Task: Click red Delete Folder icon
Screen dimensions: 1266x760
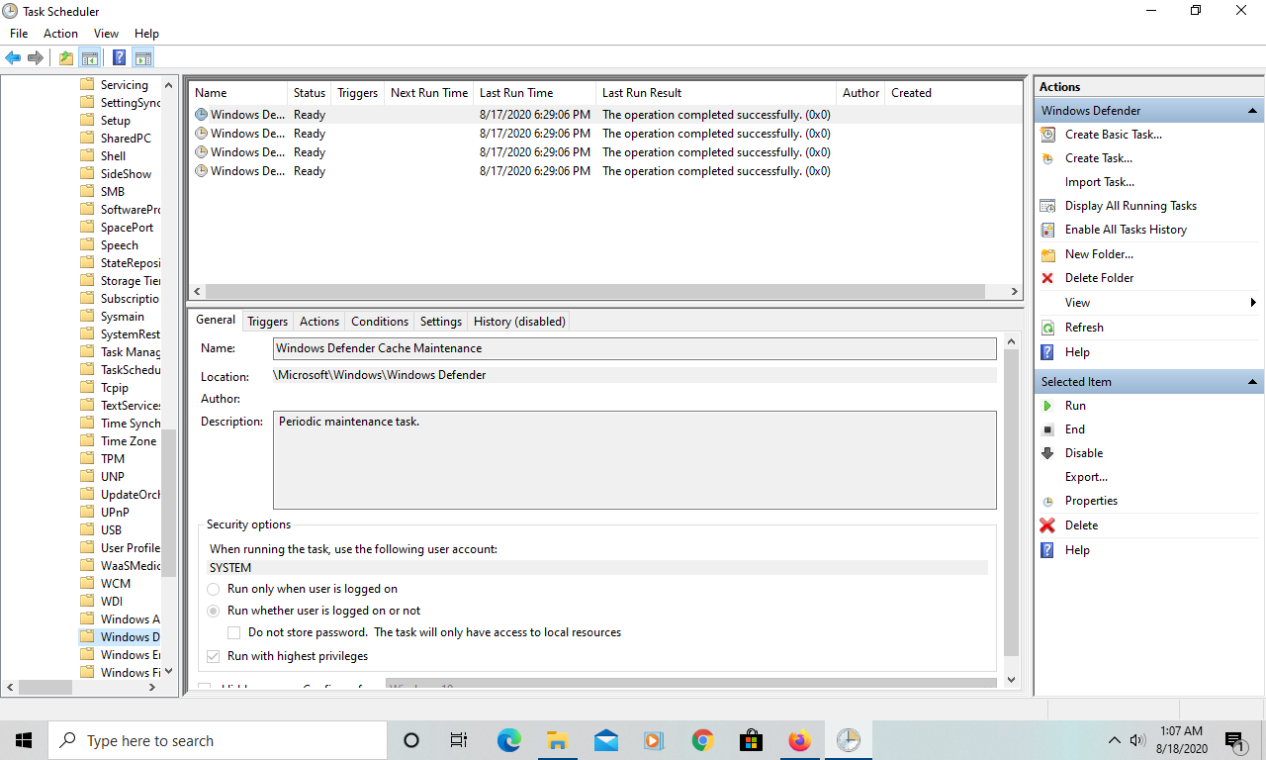Action: (x=1047, y=278)
